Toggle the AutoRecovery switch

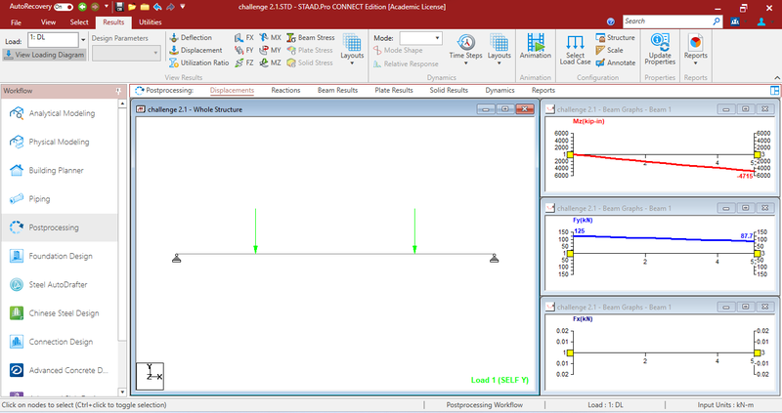coord(64,7)
